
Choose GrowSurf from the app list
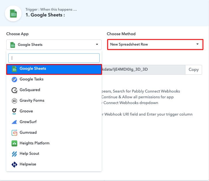click(x=54, y=122)
